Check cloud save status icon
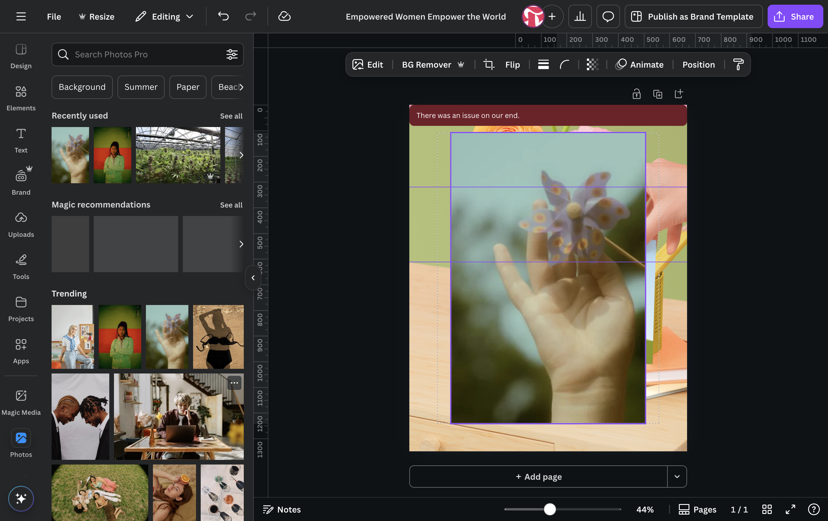 pyautogui.click(x=284, y=16)
